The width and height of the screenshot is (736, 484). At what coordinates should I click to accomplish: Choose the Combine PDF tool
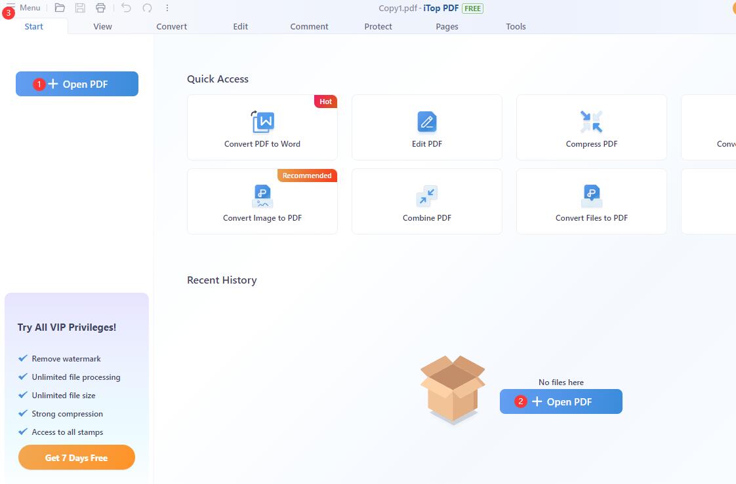coord(427,202)
